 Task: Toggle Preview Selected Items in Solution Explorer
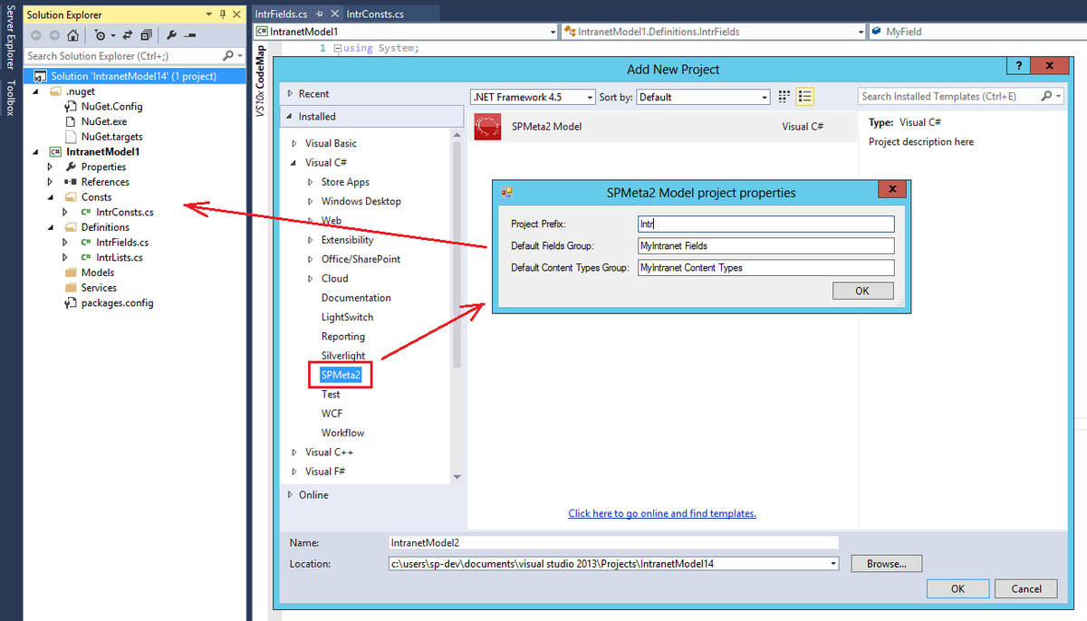tap(191, 34)
